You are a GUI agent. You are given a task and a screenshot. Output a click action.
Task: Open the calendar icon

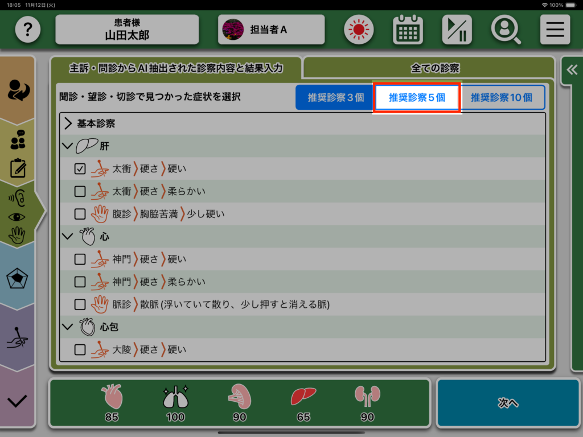tap(408, 30)
